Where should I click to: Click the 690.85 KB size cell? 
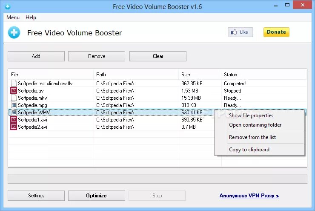point(192,119)
